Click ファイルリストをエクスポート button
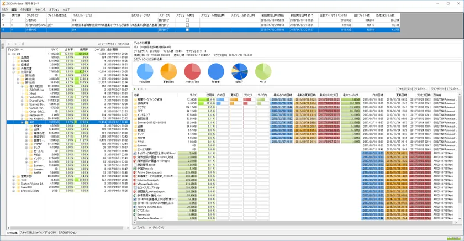 [x=413, y=88]
